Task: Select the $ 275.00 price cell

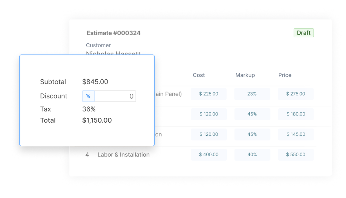Action: point(296,94)
